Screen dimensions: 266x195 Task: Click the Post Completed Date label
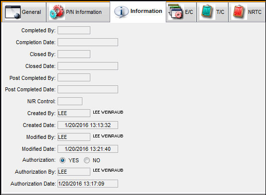(30, 89)
